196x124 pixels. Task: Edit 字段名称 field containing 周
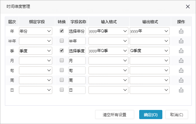tap(77, 80)
